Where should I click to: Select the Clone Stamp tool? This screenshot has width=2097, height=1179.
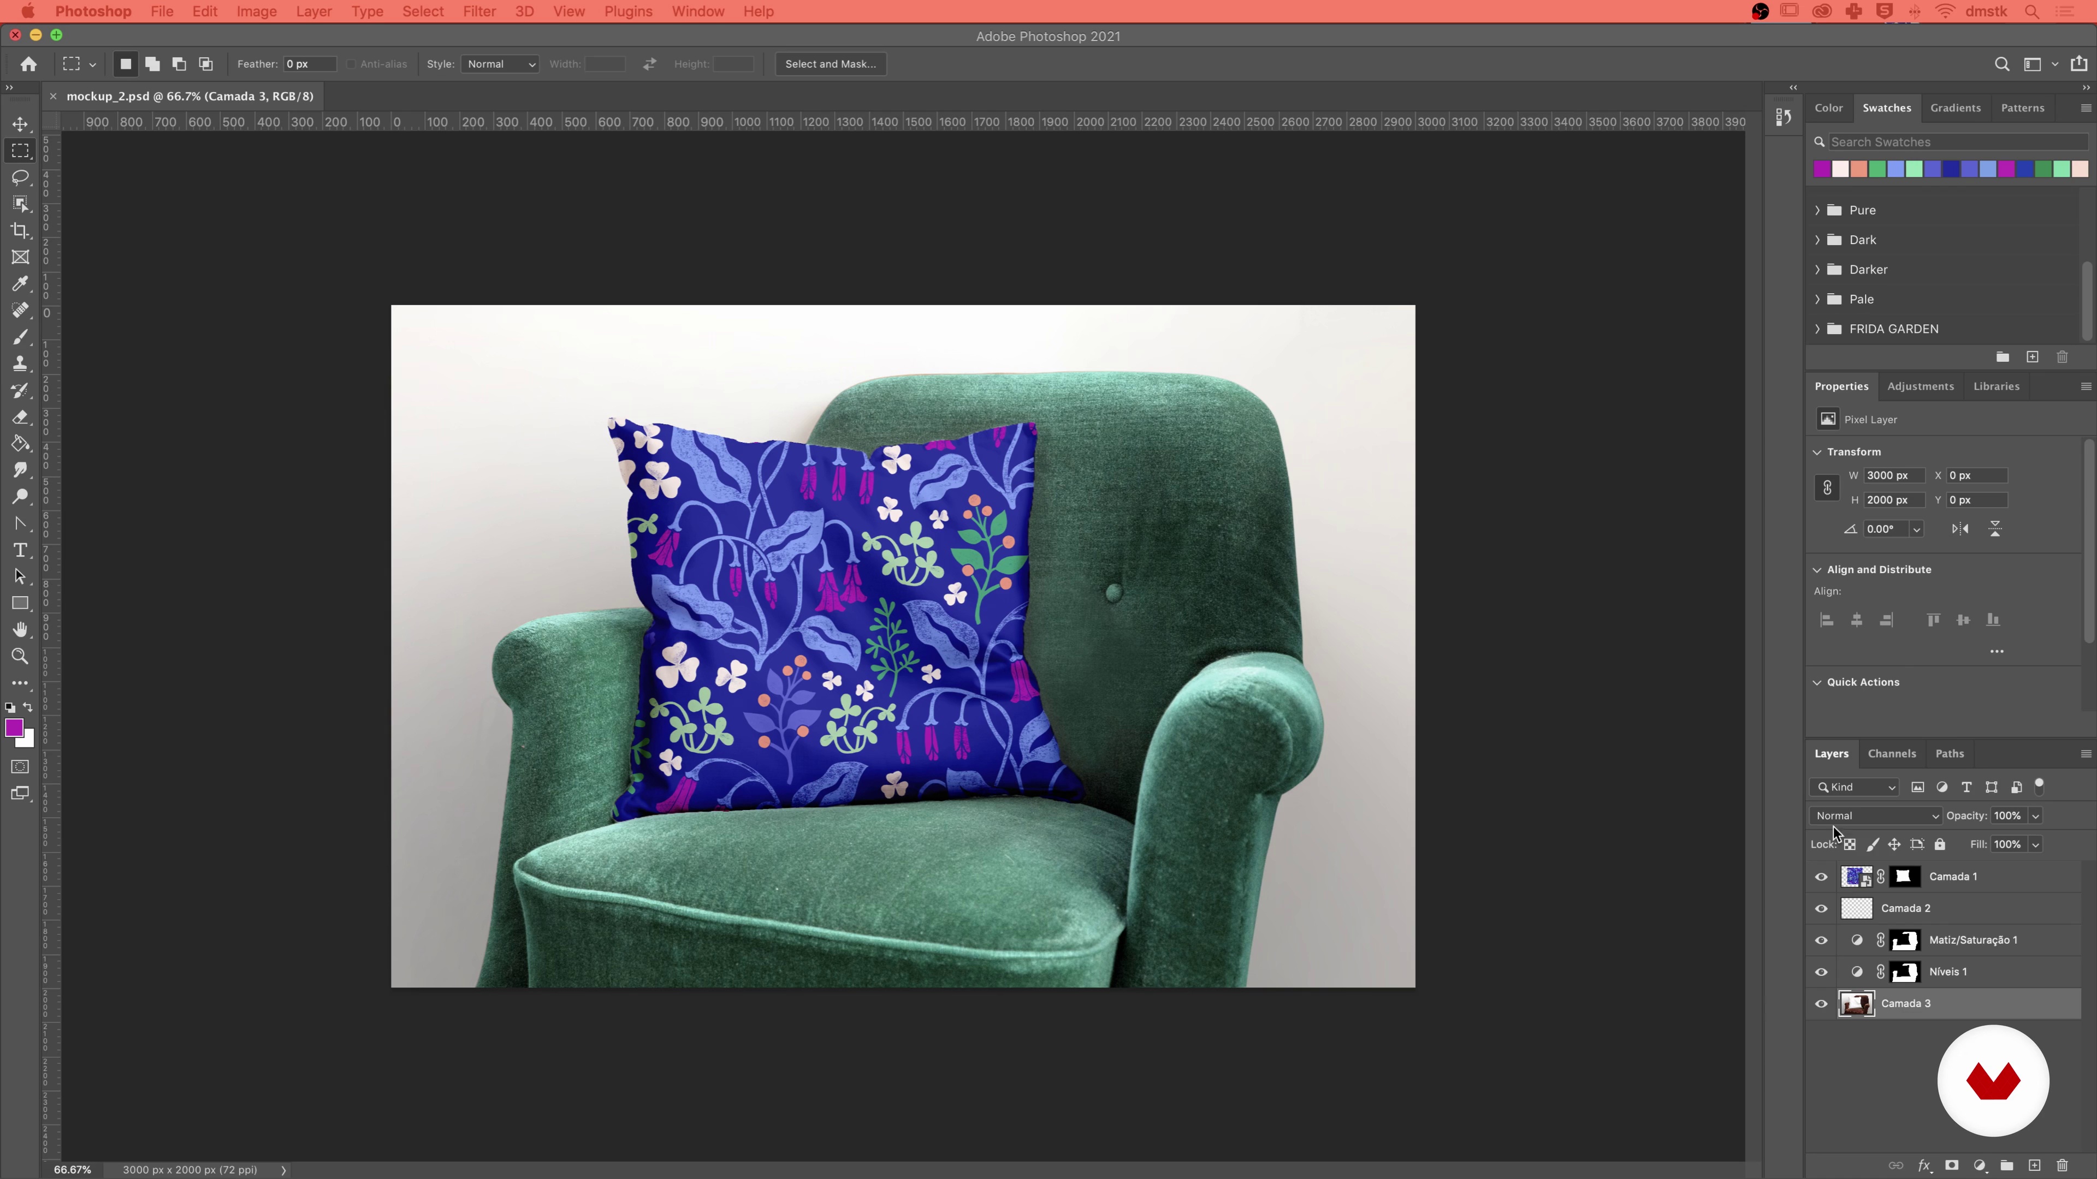point(20,364)
